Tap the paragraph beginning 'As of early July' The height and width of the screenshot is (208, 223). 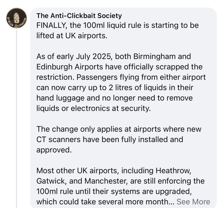(121, 82)
